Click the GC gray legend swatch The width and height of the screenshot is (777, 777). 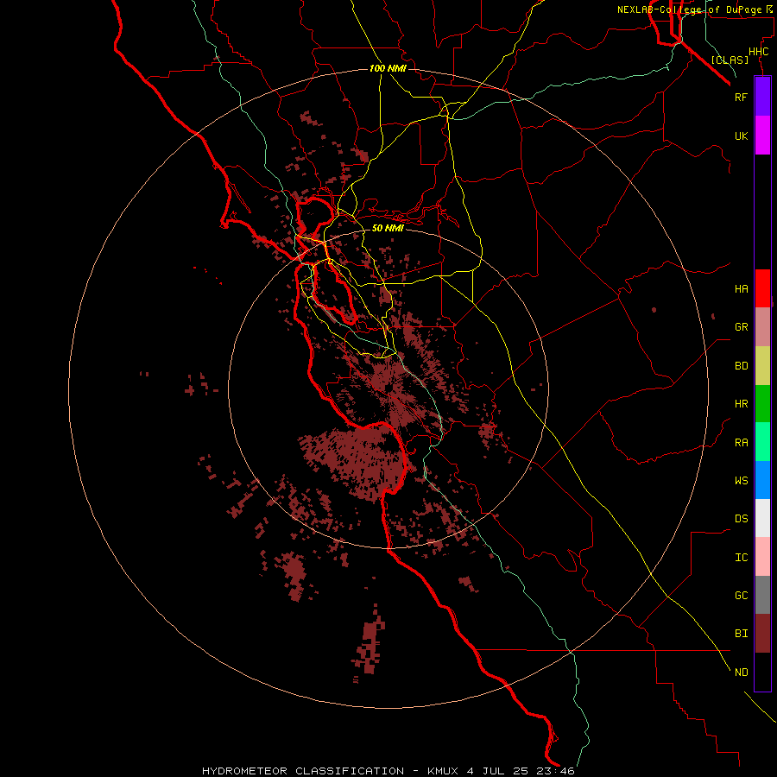(x=762, y=595)
